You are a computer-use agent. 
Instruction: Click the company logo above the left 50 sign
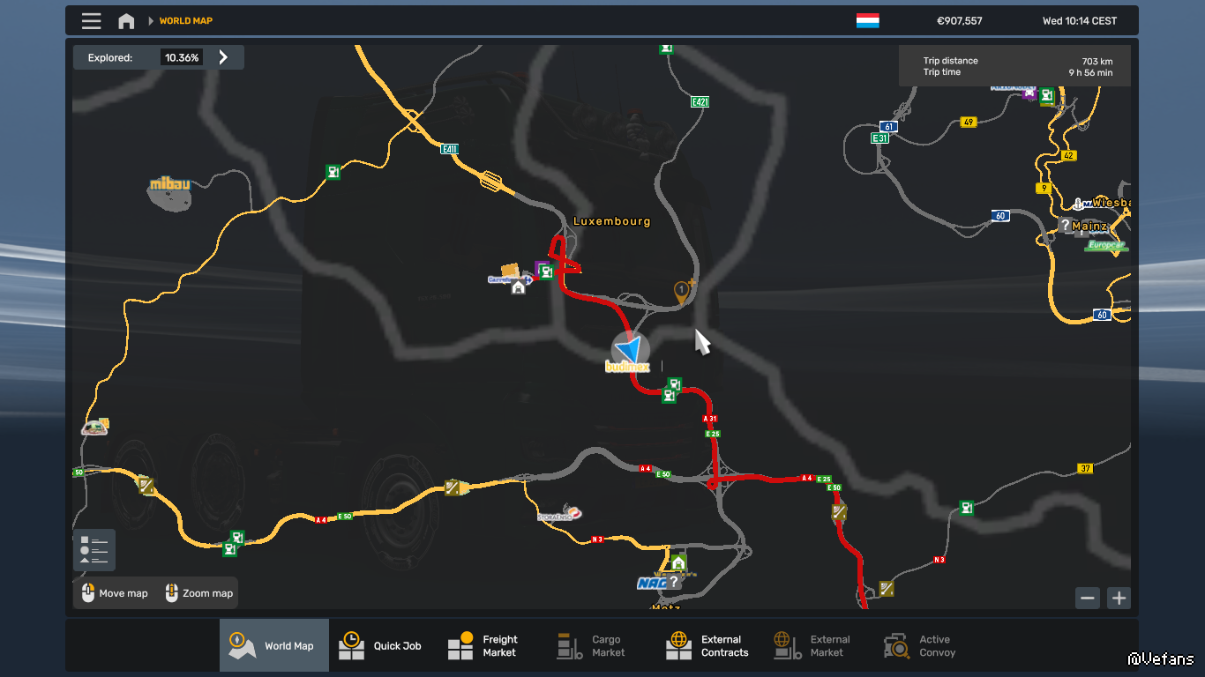pyautogui.click(x=95, y=428)
